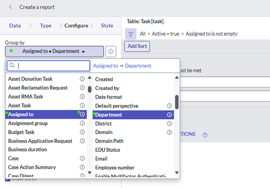Screen dimensions: 270x188
Task: Go to the Data step
Action: click(15, 26)
